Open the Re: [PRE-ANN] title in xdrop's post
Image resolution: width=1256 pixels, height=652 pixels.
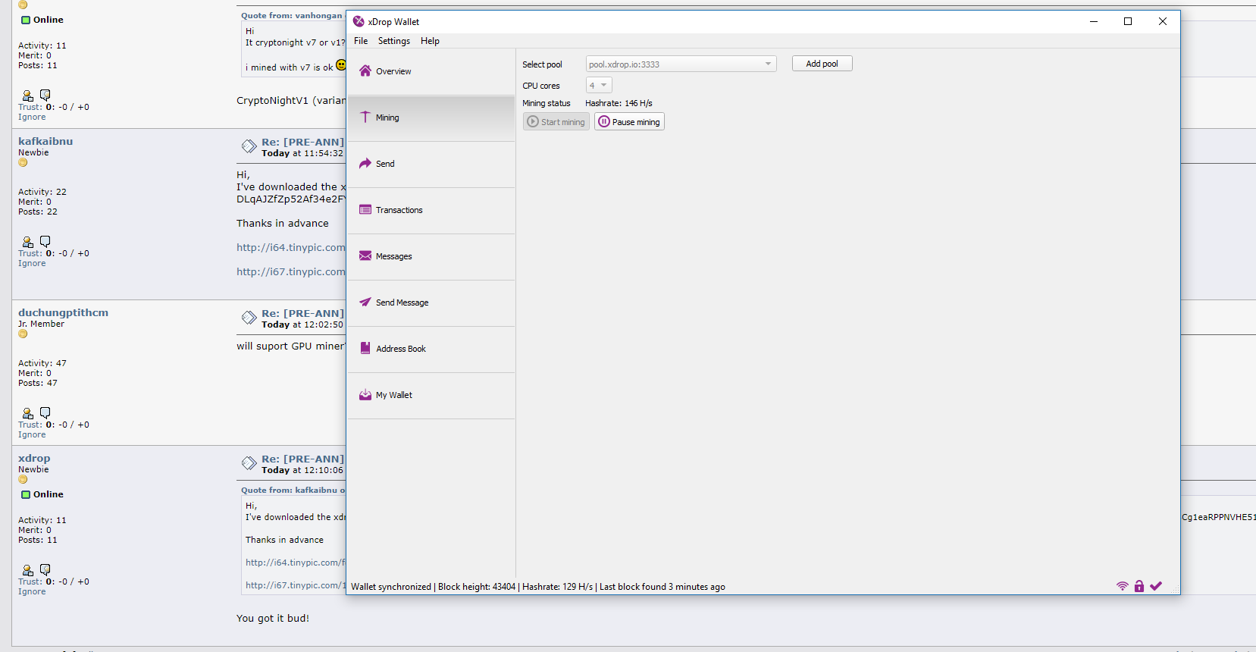(x=302, y=459)
